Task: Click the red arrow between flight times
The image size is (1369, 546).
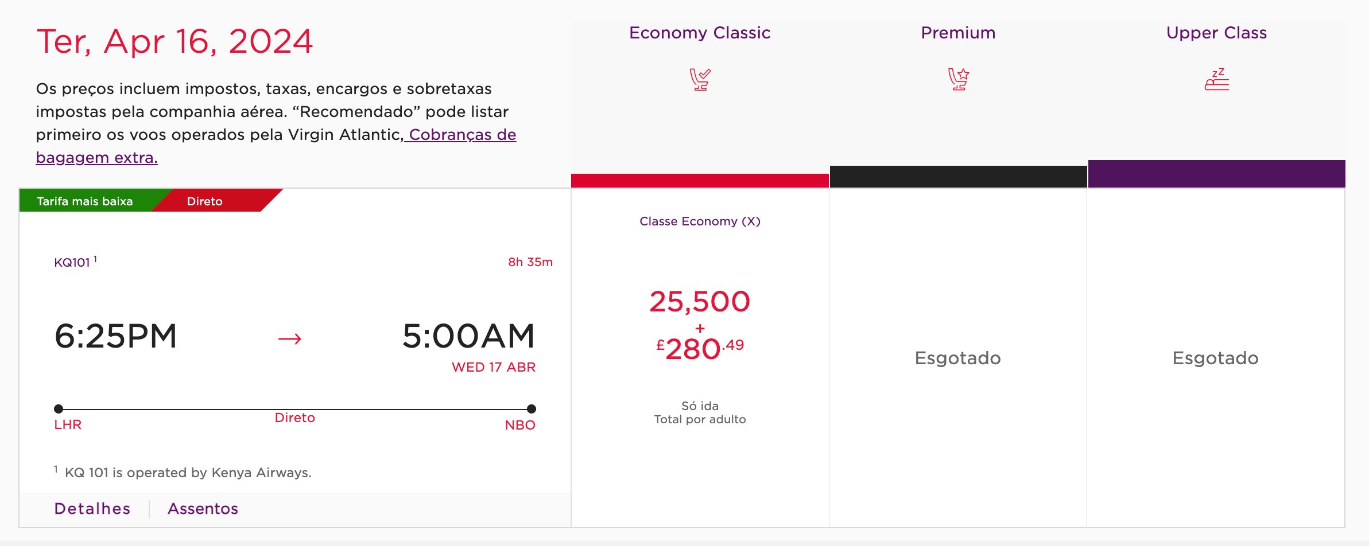Action: point(289,339)
